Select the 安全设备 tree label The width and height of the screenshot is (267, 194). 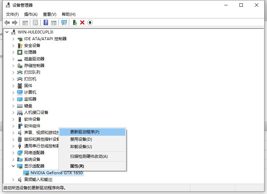tap(32, 46)
